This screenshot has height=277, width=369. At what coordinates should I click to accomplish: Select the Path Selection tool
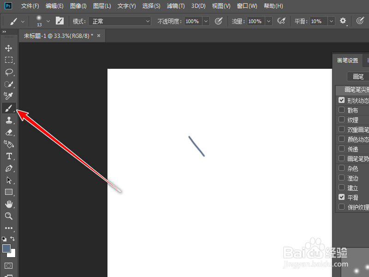pos(9,180)
